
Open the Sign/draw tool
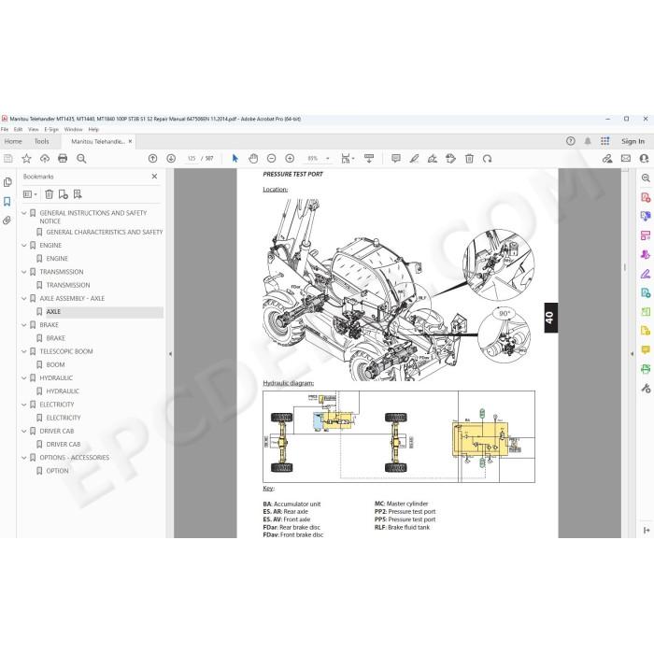433,159
